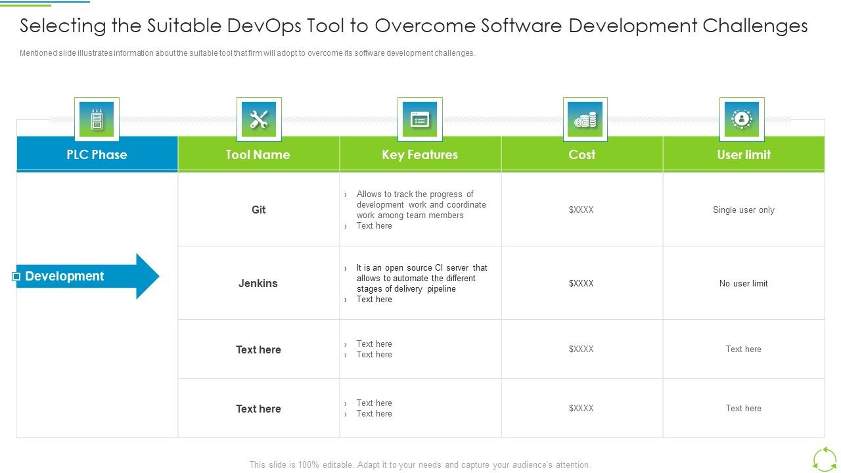
Task: Select the User limit column header
Action: tap(744, 154)
